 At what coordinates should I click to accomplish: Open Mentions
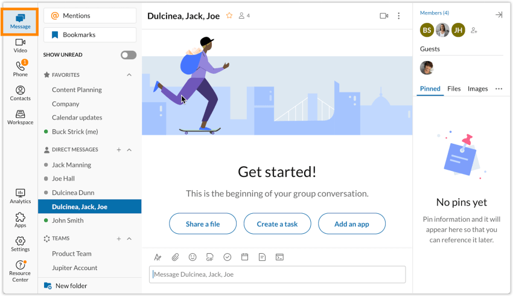[90, 16]
